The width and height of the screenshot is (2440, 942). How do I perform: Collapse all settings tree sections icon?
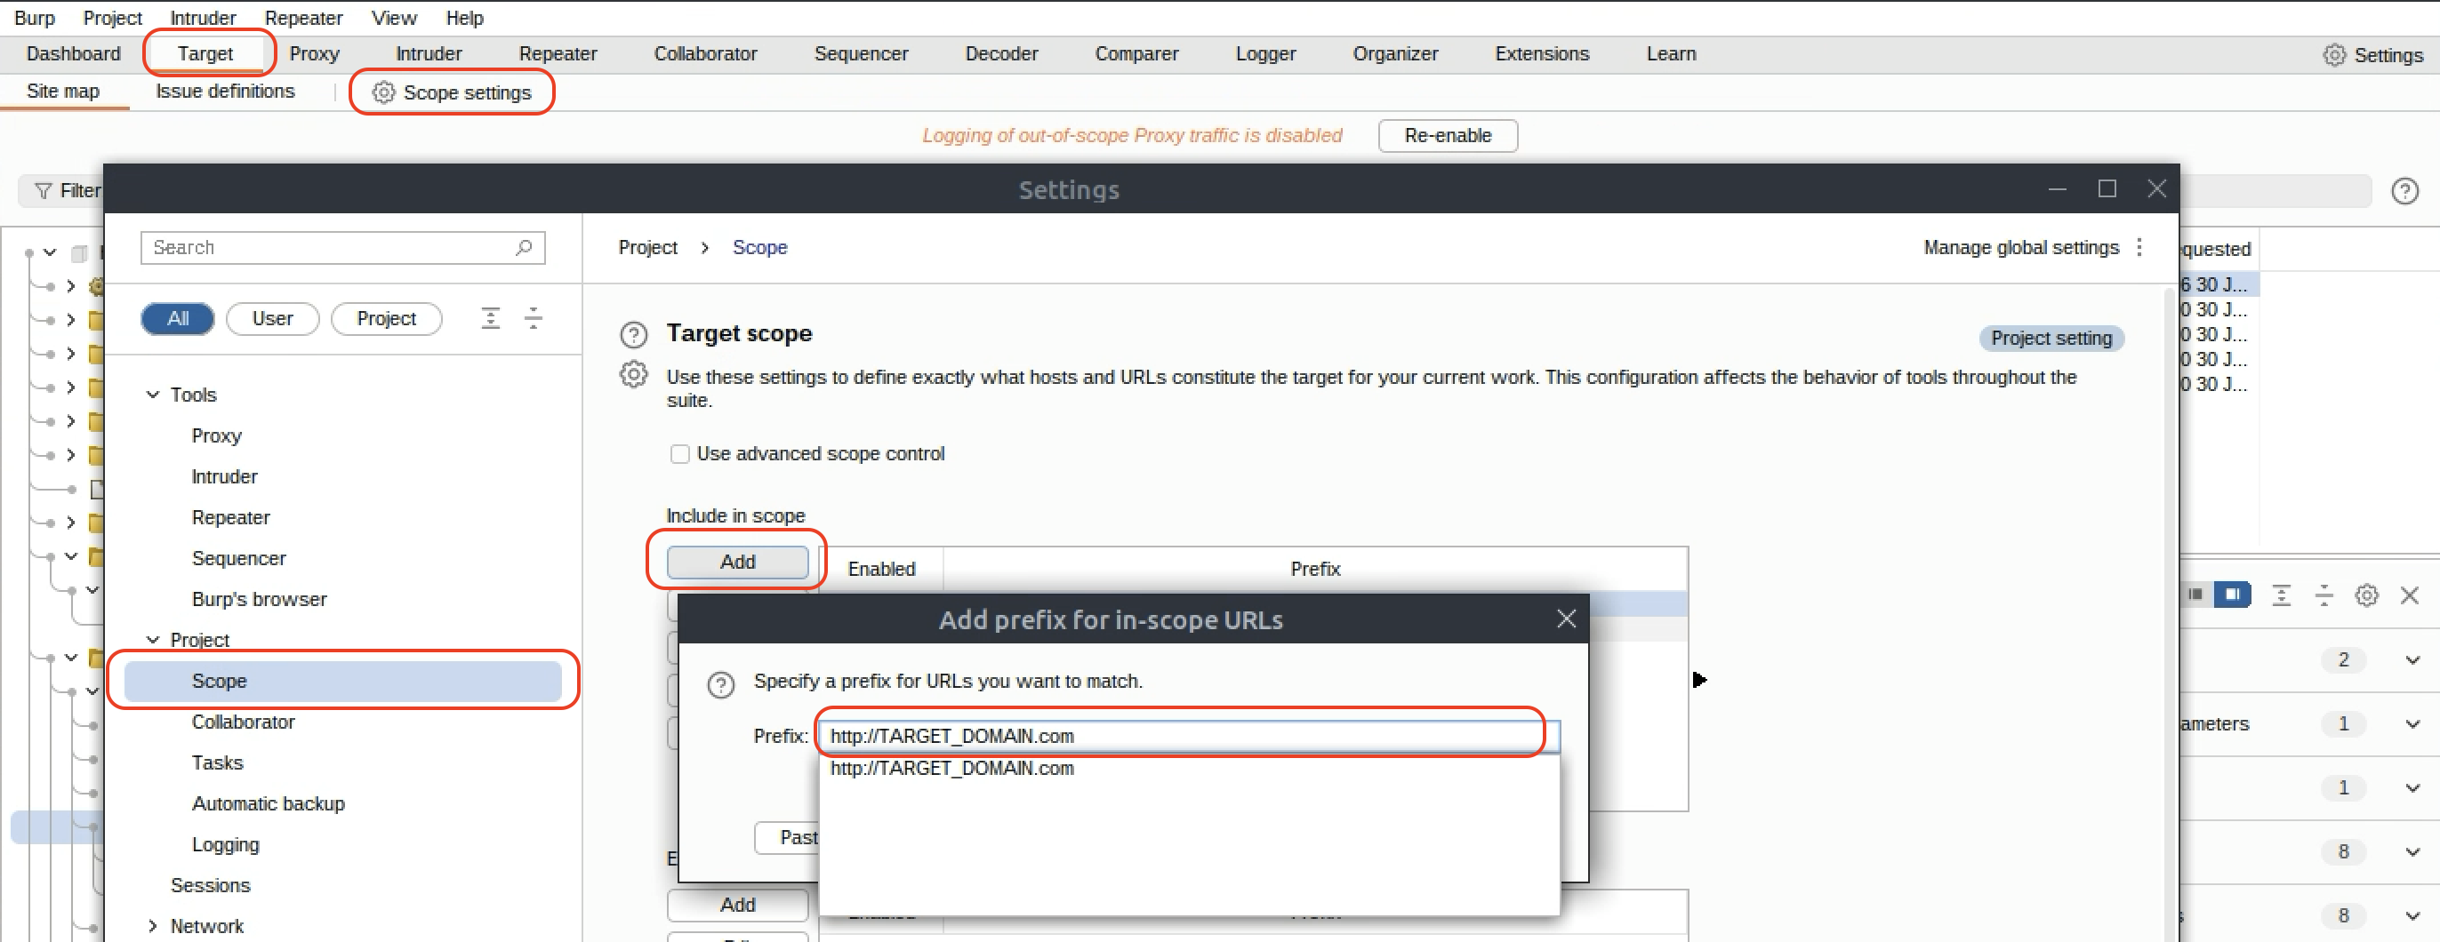tap(534, 318)
